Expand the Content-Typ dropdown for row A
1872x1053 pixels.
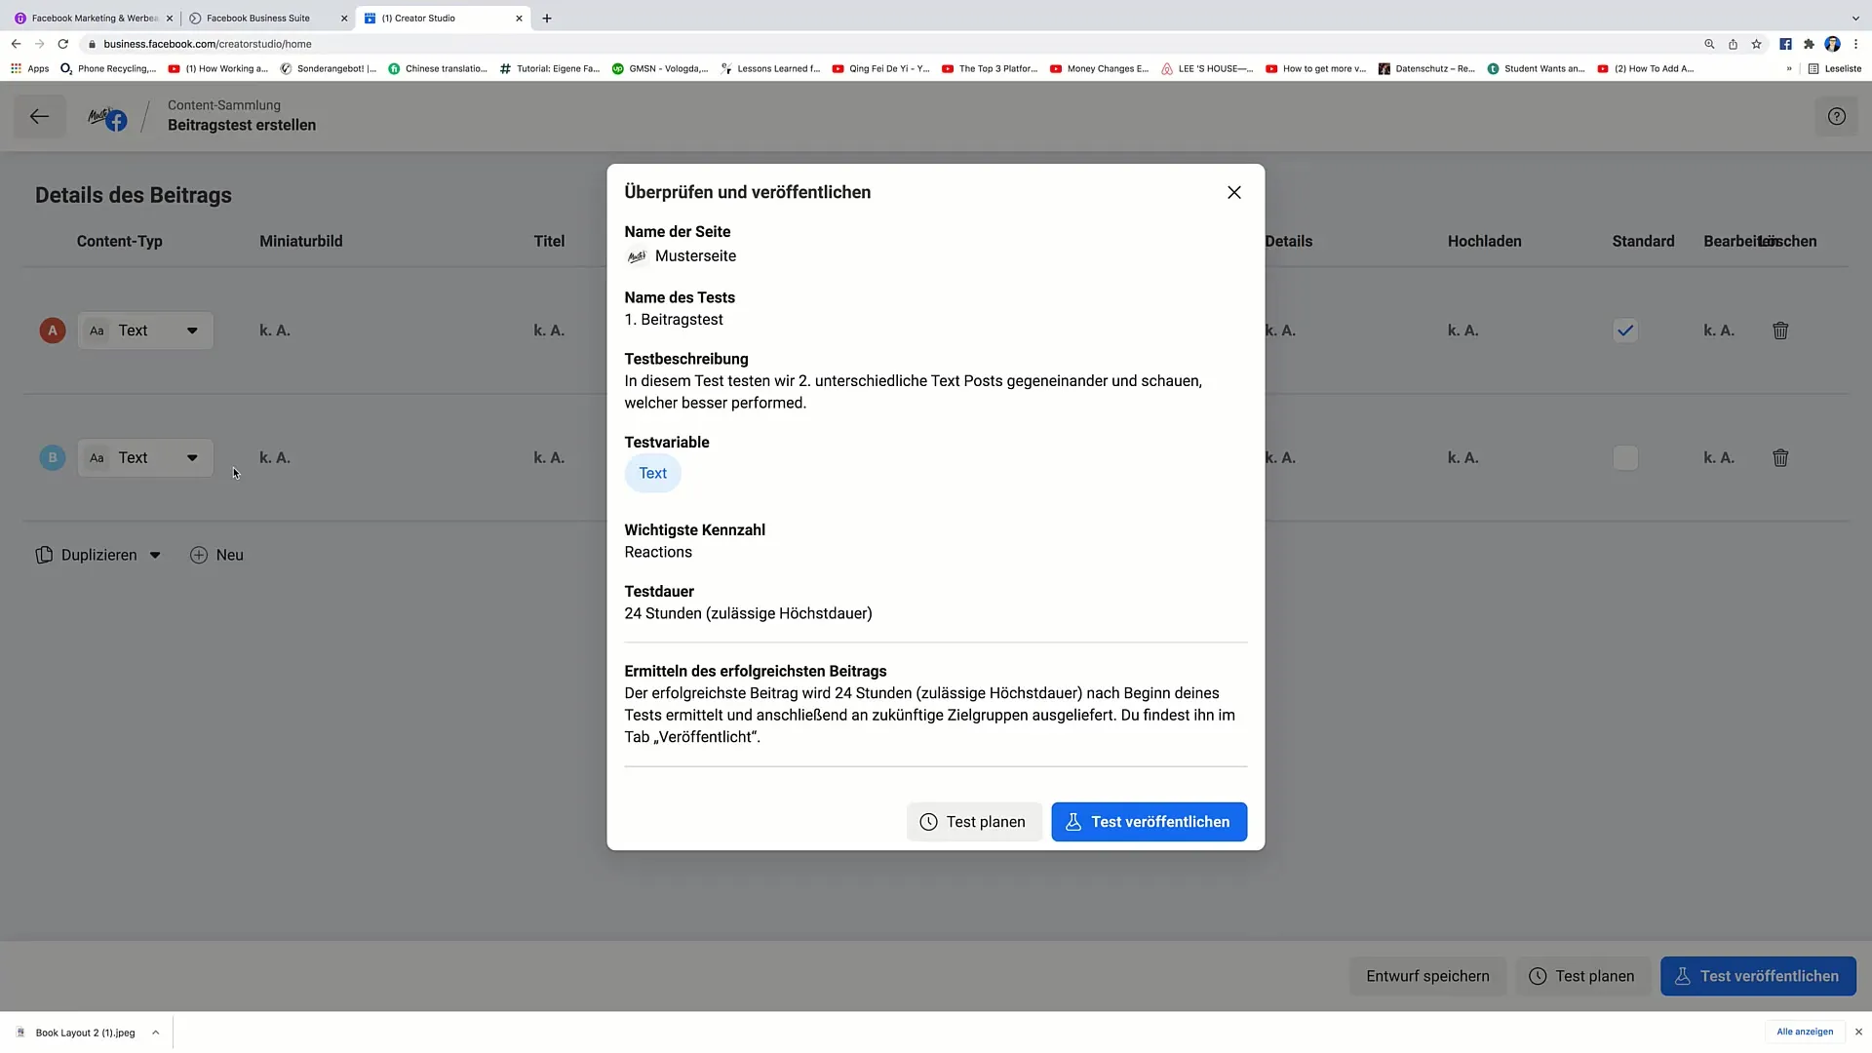191,331
